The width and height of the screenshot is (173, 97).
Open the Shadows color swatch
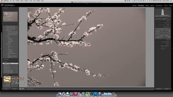[167, 35]
